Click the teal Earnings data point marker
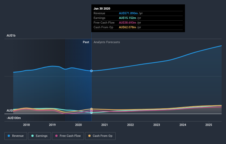226x144 pixels. (91, 113)
